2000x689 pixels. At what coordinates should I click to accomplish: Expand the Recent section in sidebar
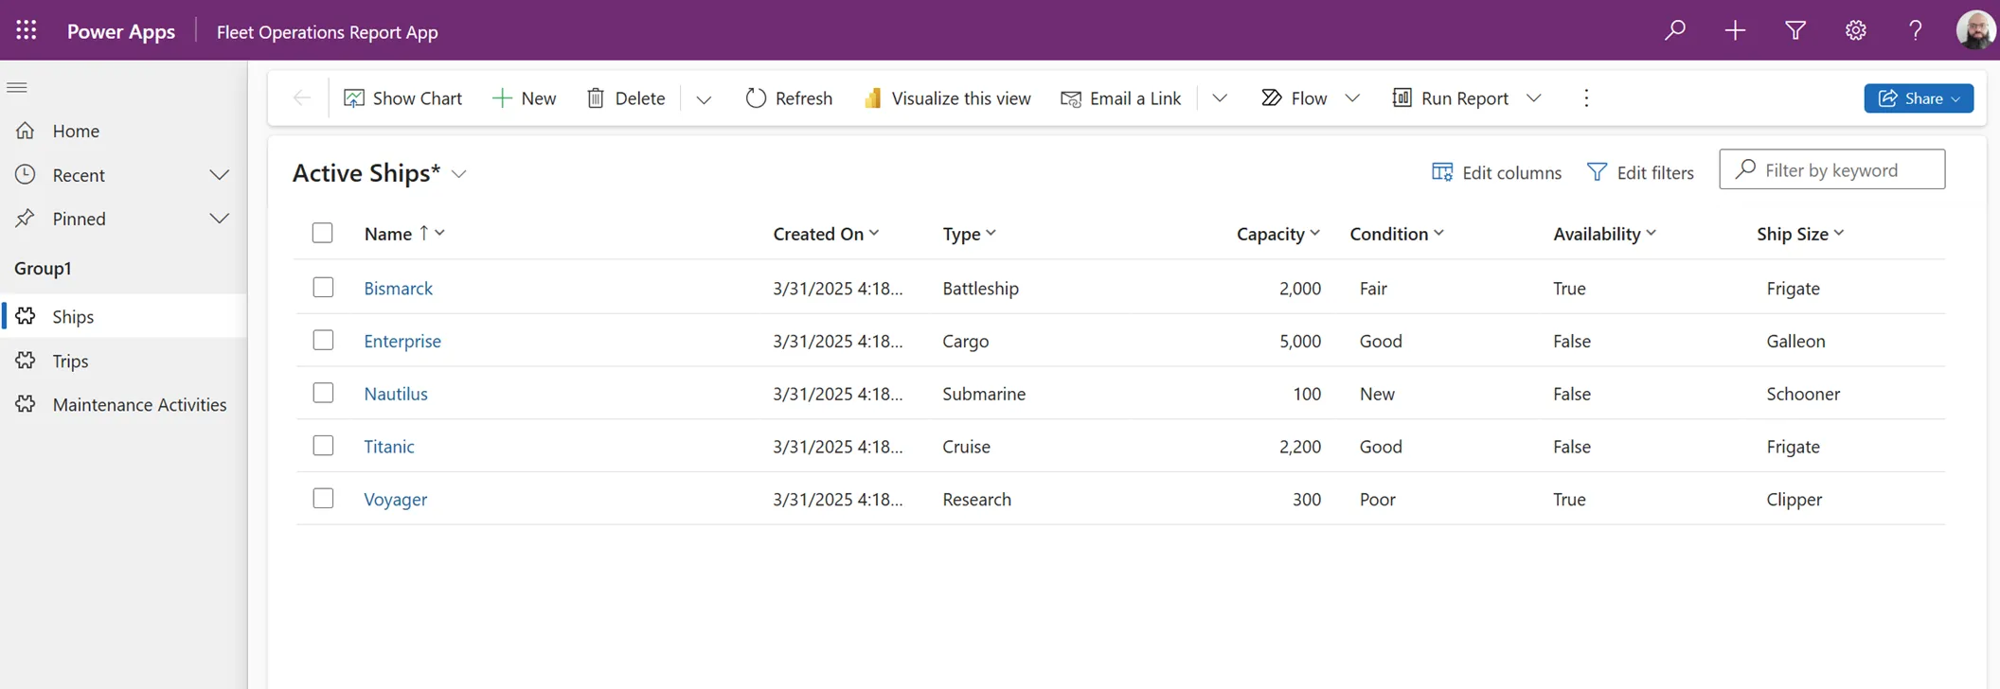(x=219, y=175)
